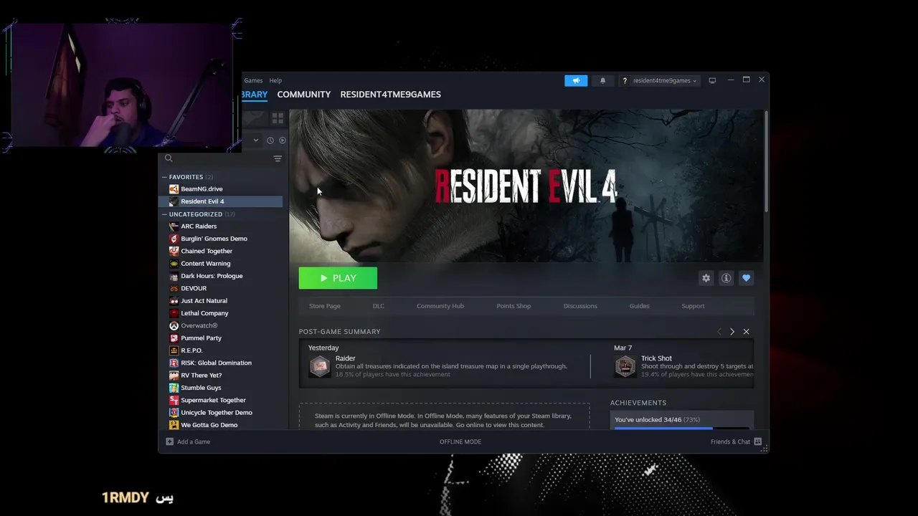Viewport: 918px width, 516px height.
Task: Click Add a Game
Action: (x=188, y=442)
